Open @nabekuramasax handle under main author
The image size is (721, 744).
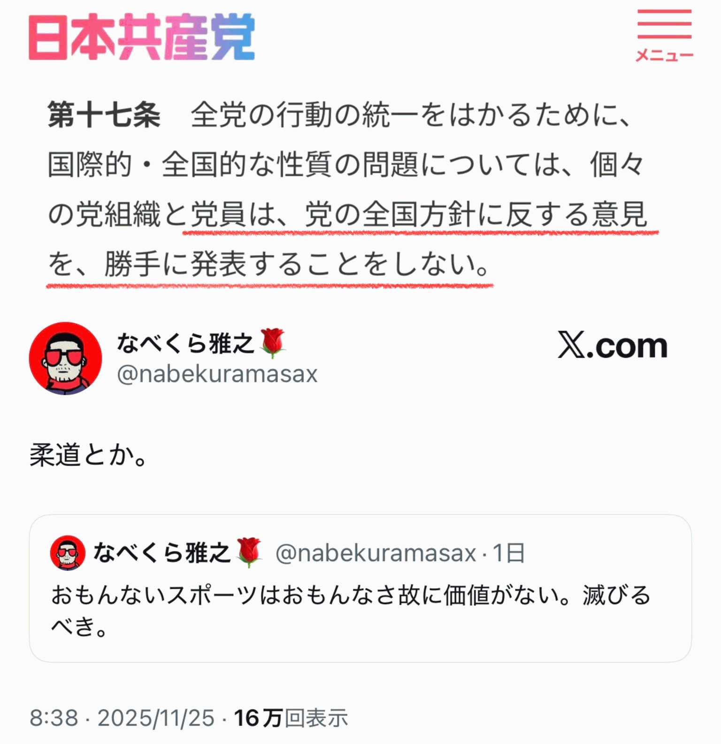point(217,374)
